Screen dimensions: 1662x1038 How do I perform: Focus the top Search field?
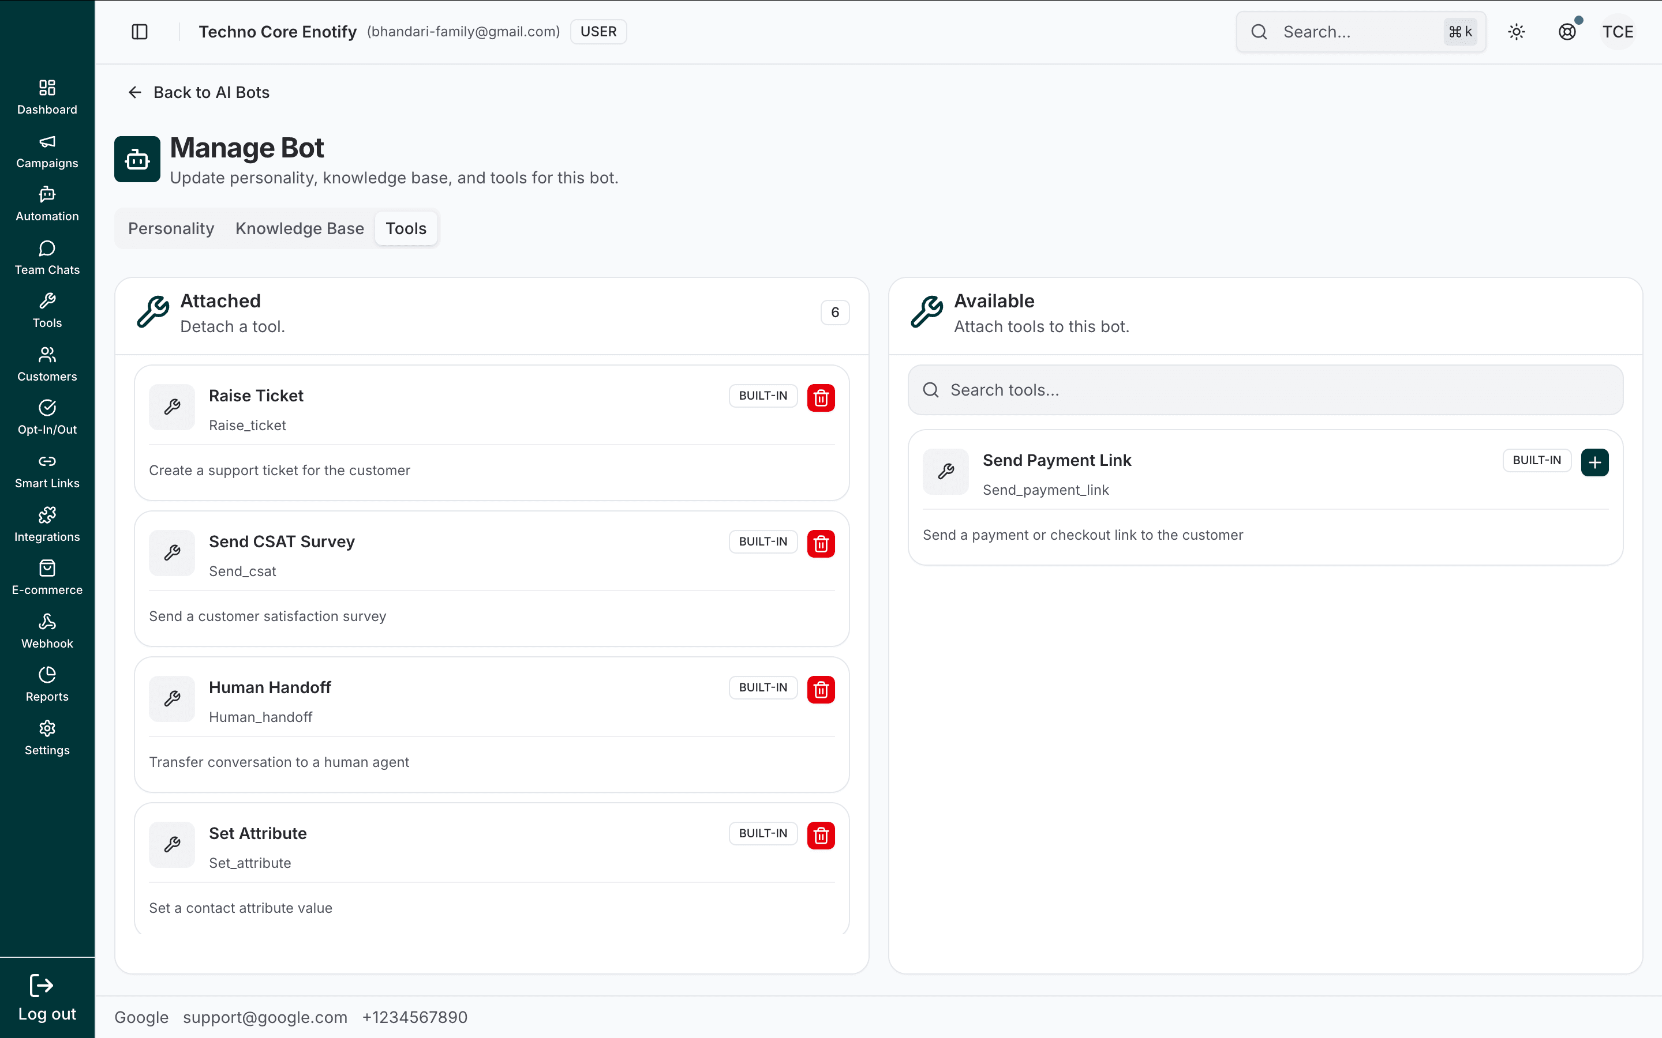[1361, 32]
